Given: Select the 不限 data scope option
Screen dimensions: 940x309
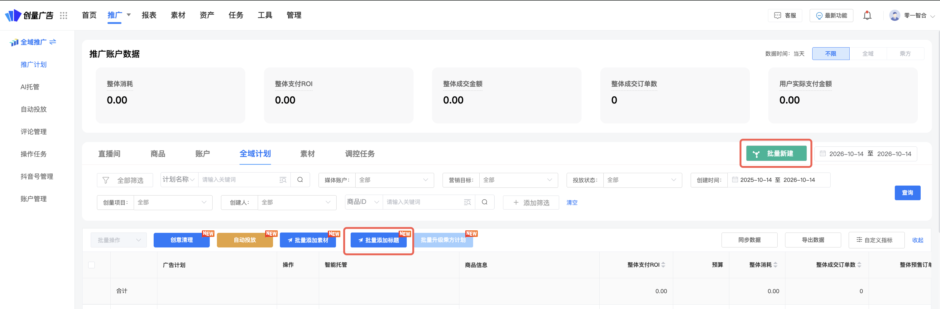Looking at the screenshot, I should pyautogui.click(x=831, y=53).
